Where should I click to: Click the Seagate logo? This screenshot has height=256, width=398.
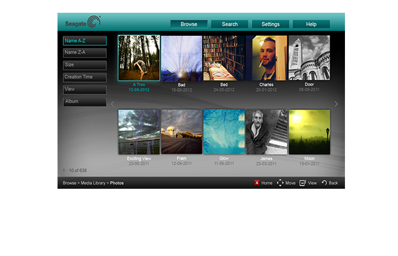tap(82, 24)
